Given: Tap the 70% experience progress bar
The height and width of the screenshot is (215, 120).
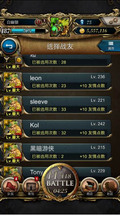Looking at the screenshot, I should click(28, 31).
